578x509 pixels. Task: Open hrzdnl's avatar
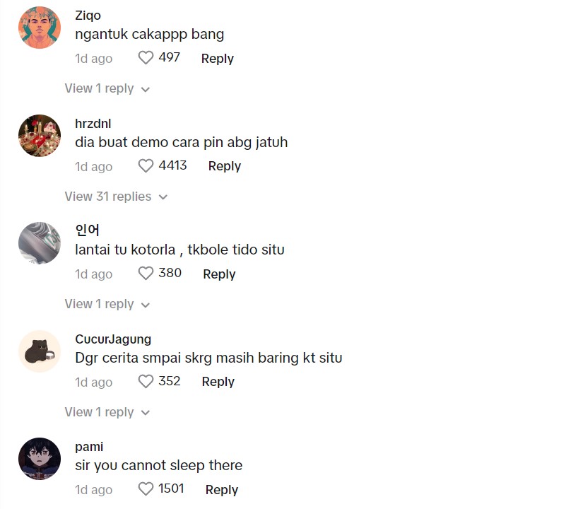pos(40,135)
